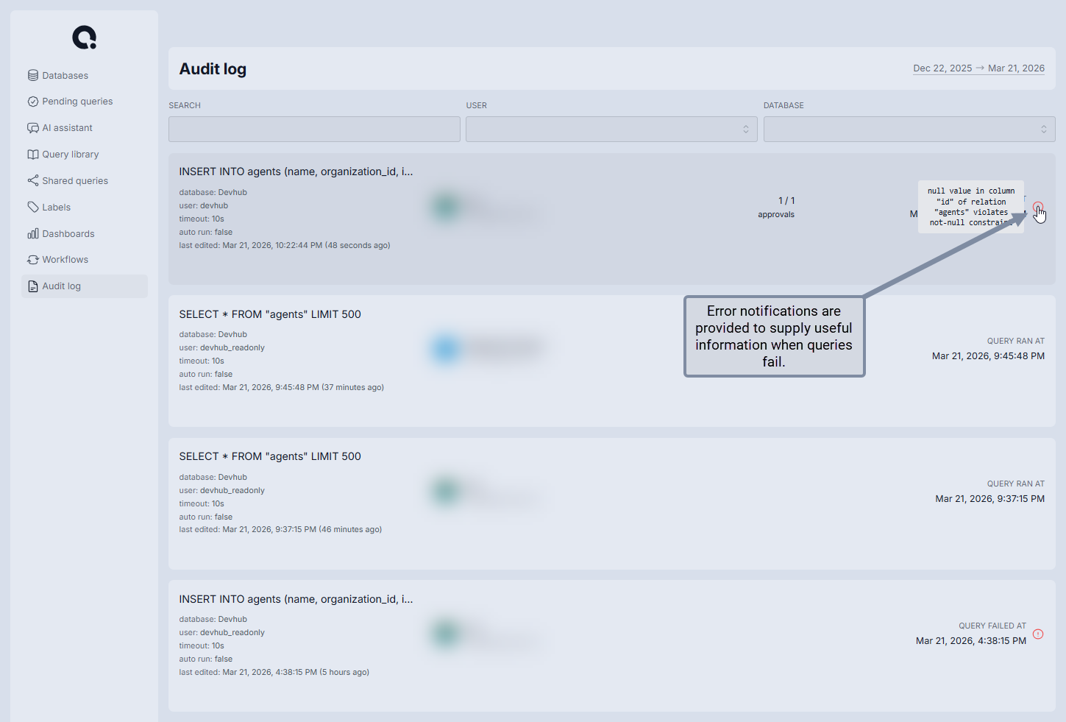This screenshot has height=722, width=1066.
Task: Click the Mar 21, 2026 end date
Action: pos(1016,68)
